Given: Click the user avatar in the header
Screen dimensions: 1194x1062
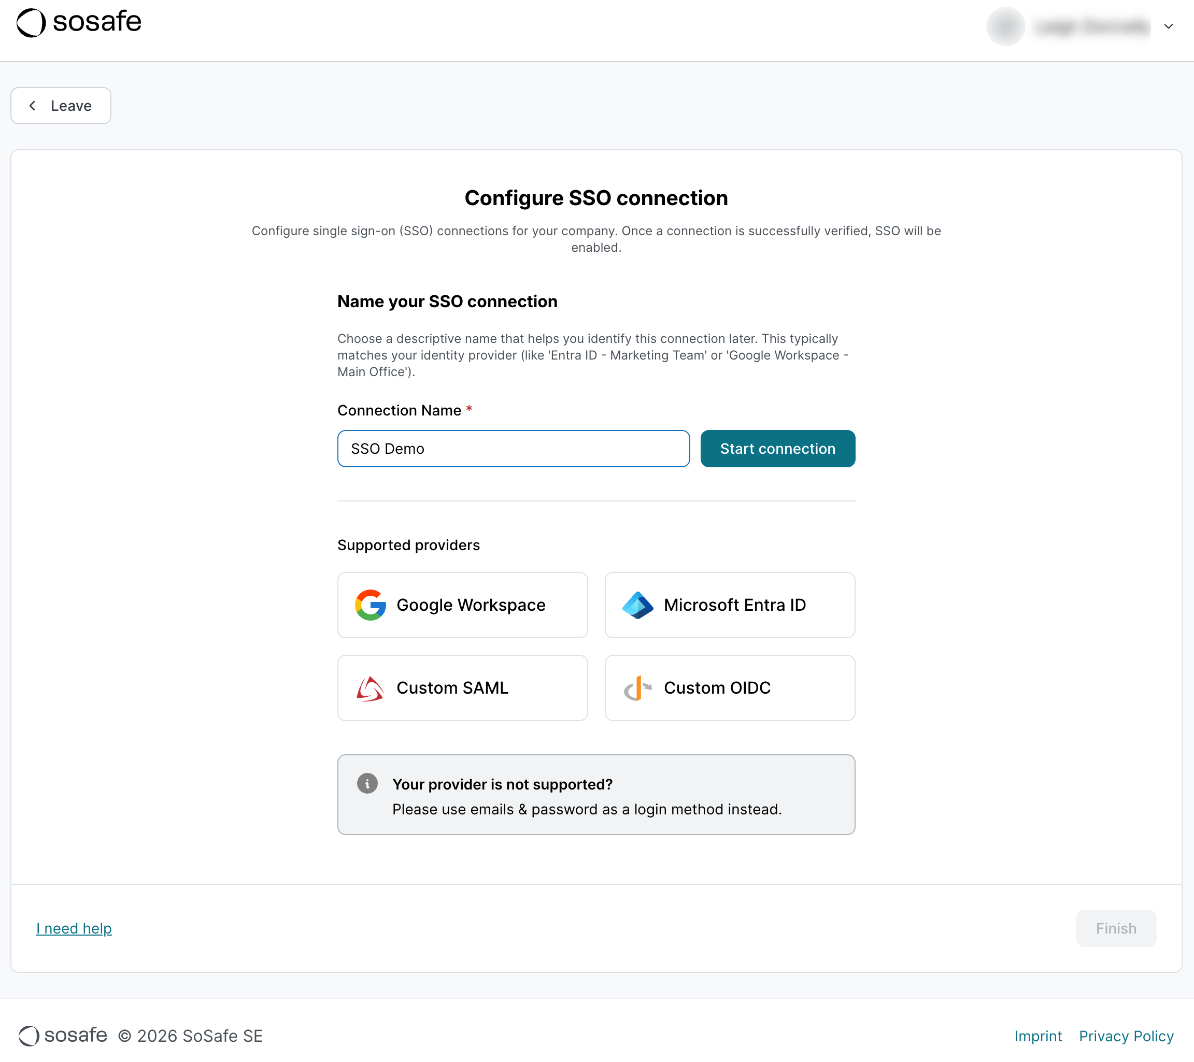Looking at the screenshot, I should (x=1005, y=26).
